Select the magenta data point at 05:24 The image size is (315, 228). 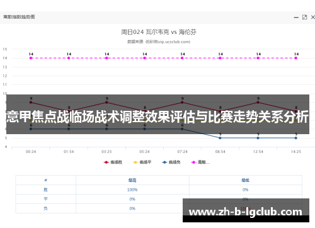pos(144,58)
